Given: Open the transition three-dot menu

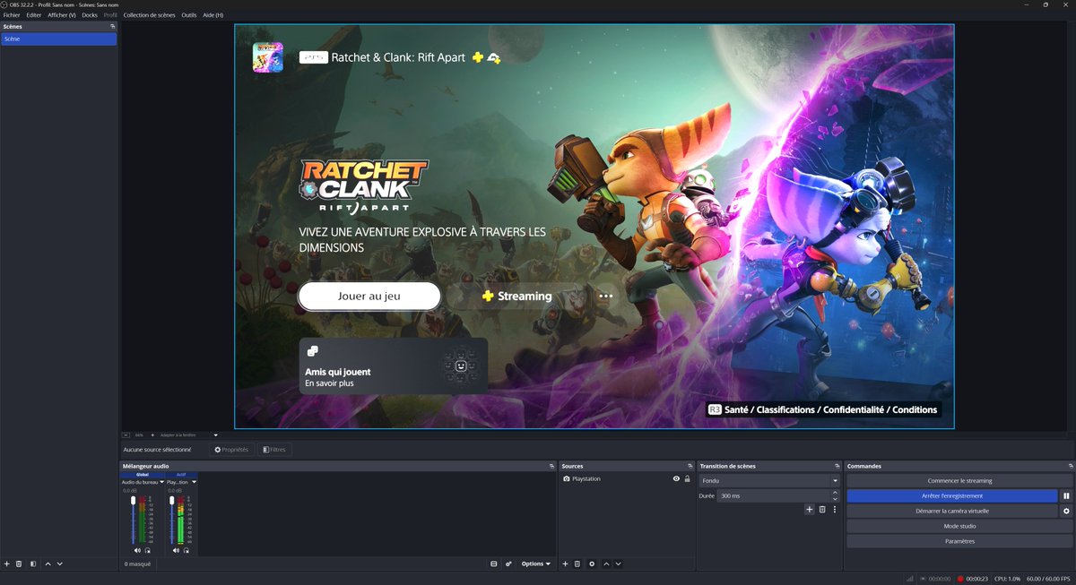Looking at the screenshot, I should click(x=835, y=509).
